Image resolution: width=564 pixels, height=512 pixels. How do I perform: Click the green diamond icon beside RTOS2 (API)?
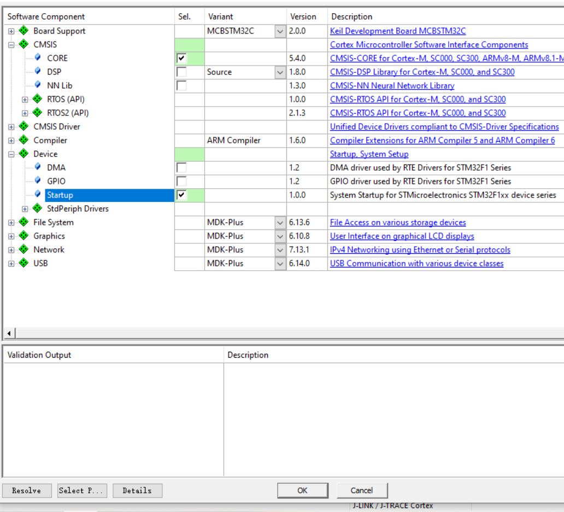pyautogui.click(x=37, y=112)
